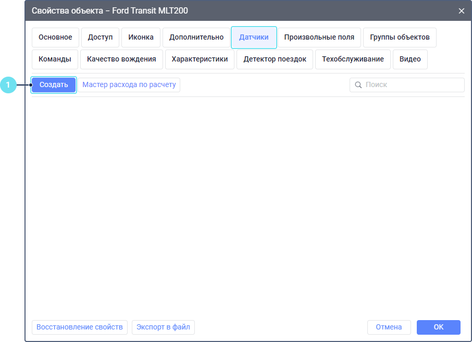Select the Видео tab
Screen dimensions: 472x342
pos(410,59)
